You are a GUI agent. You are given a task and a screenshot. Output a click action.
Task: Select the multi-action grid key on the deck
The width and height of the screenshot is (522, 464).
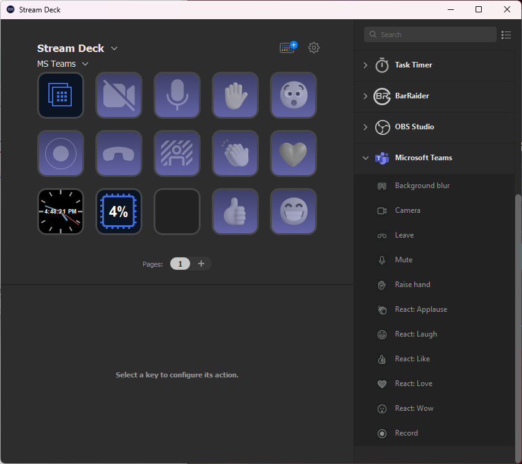[x=61, y=95]
